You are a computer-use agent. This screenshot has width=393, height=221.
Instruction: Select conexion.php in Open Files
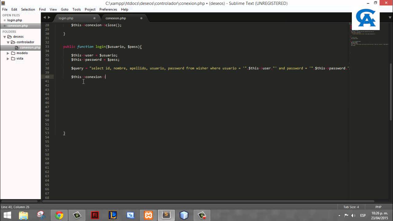[18, 26]
